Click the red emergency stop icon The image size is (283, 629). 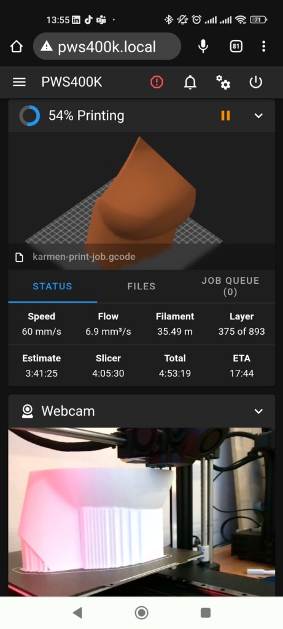pos(157,82)
